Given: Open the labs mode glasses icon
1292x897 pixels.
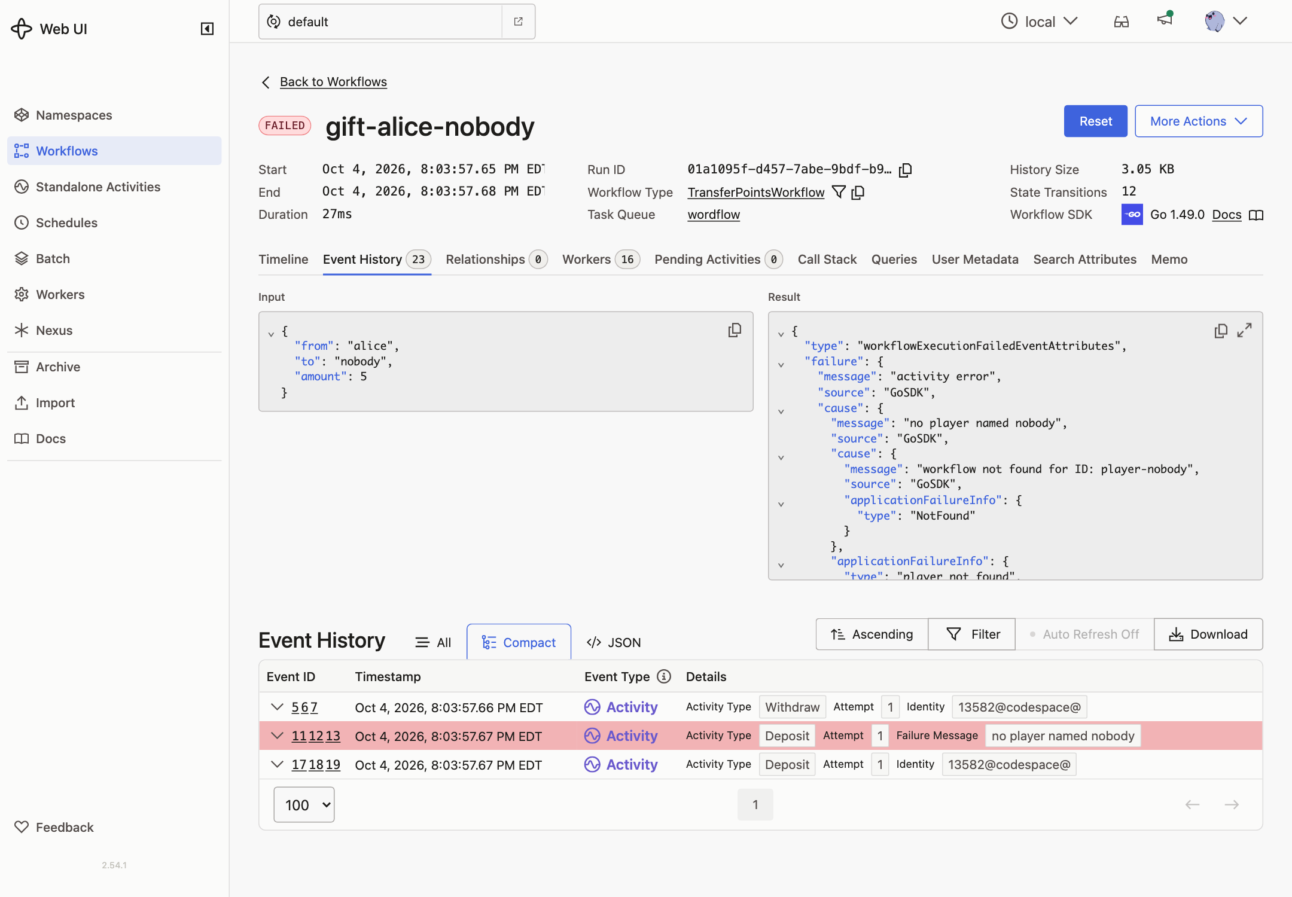Looking at the screenshot, I should click(x=1122, y=22).
